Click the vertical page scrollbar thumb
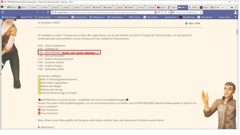This screenshot has height=135, width=240. pos(237,32)
